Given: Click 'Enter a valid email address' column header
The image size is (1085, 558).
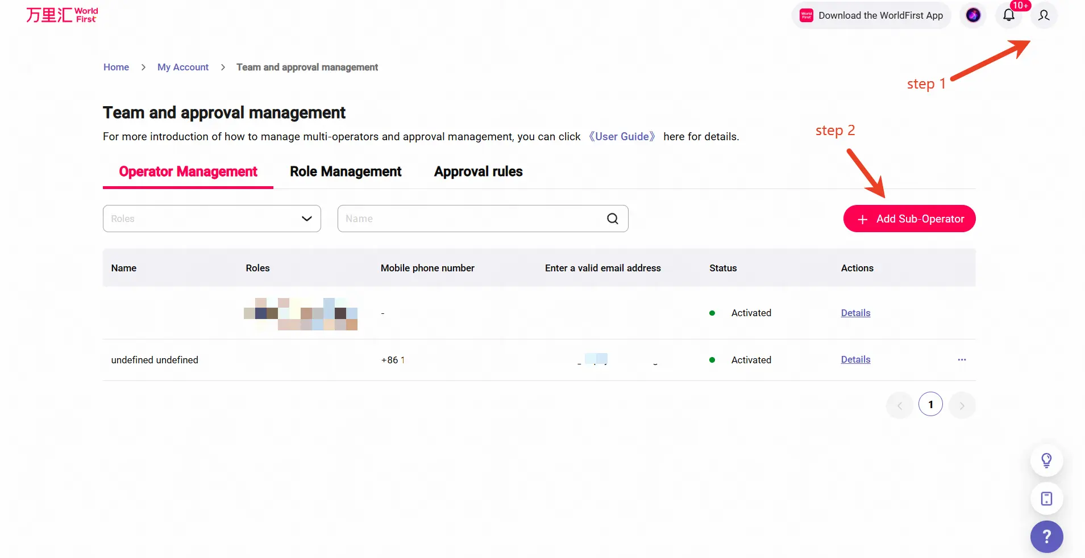Looking at the screenshot, I should point(603,268).
